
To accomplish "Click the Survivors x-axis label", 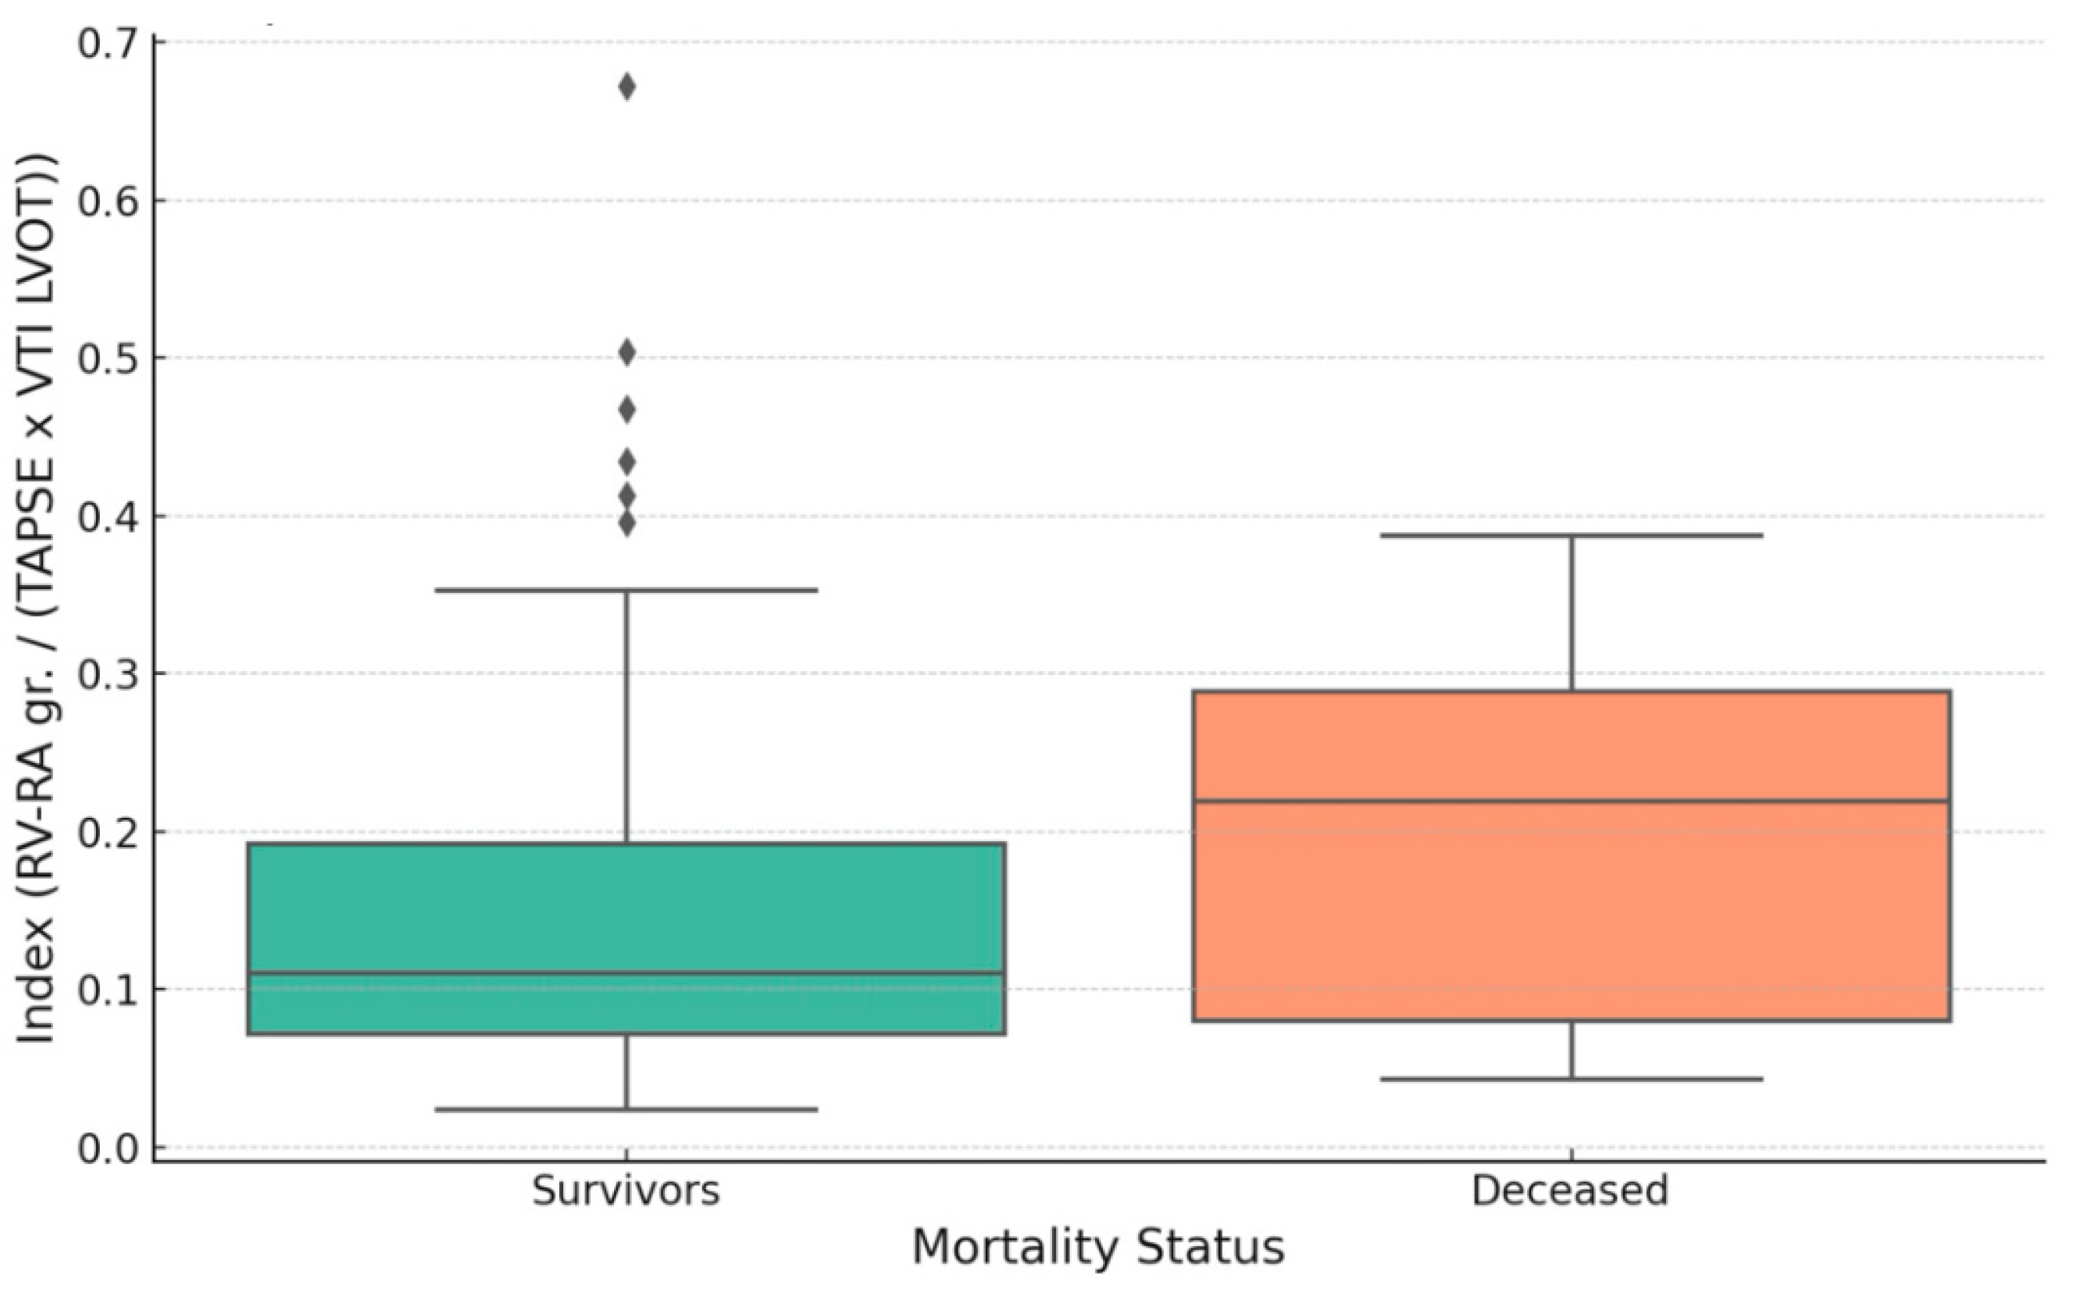I will [626, 1190].
